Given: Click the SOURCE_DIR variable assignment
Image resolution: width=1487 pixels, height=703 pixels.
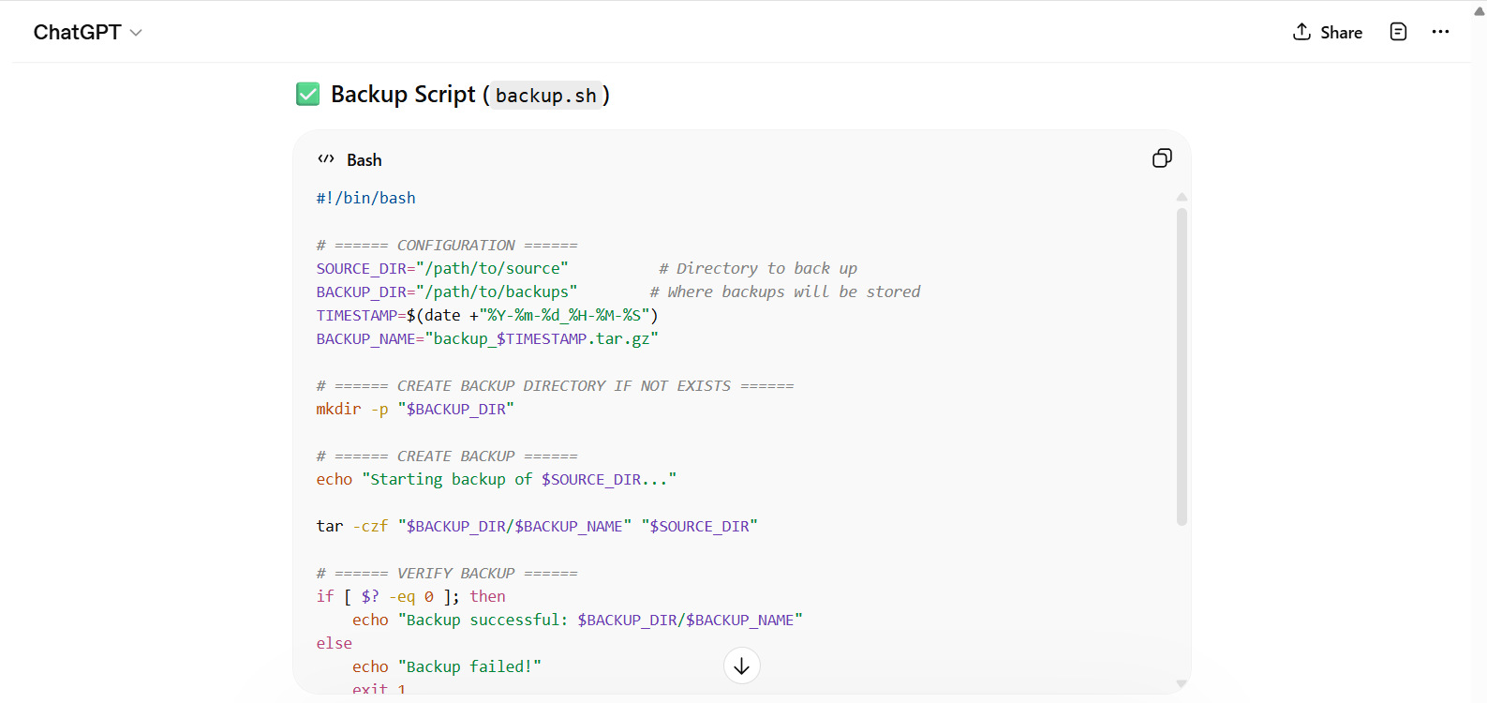Looking at the screenshot, I should click(441, 268).
